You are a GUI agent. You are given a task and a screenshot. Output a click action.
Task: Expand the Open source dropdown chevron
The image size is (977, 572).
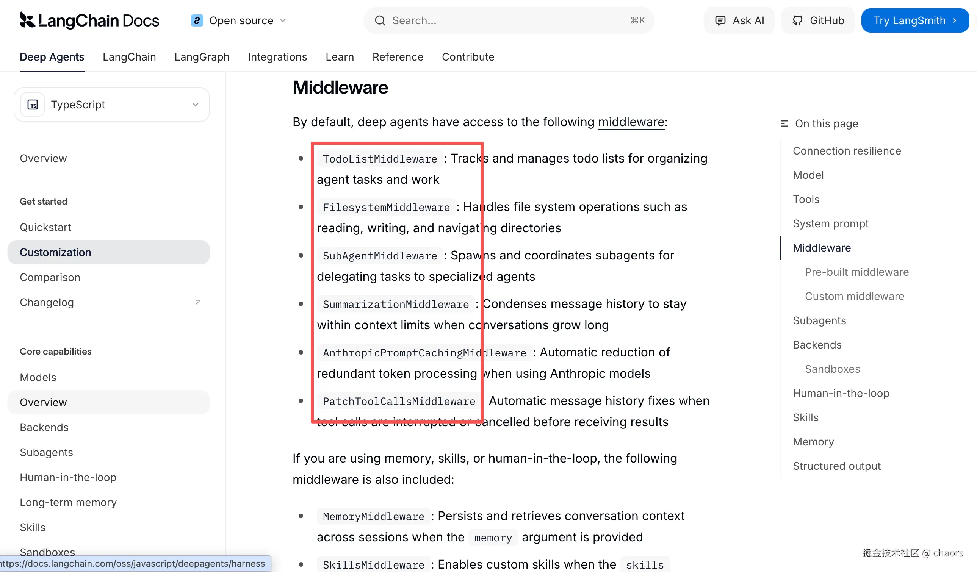pos(283,20)
